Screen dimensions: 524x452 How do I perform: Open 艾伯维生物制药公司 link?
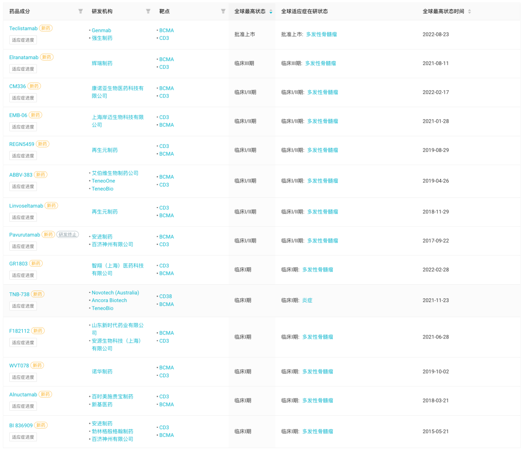[115, 173]
